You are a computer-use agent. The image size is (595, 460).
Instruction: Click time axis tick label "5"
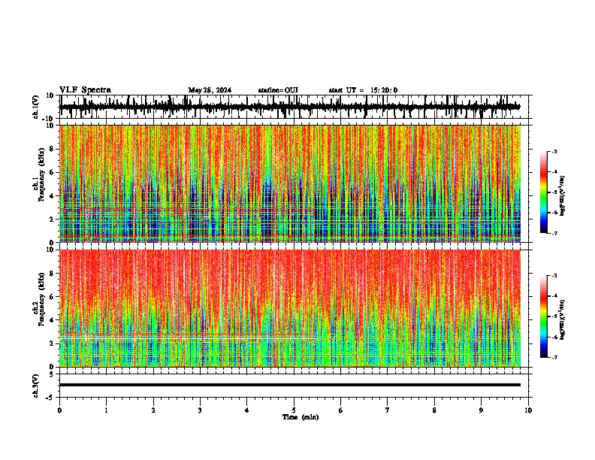coord(294,410)
